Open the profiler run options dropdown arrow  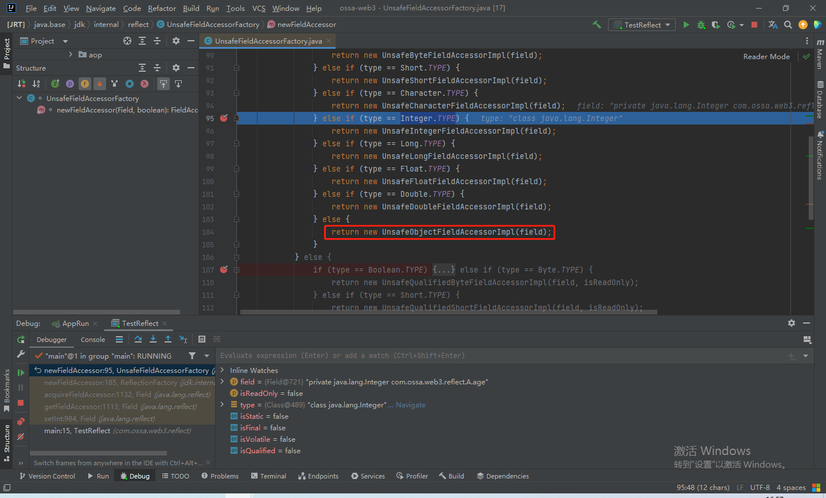tap(742, 25)
